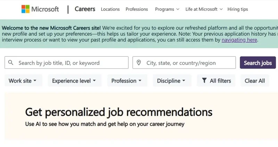Click the location pin icon

[139, 63]
